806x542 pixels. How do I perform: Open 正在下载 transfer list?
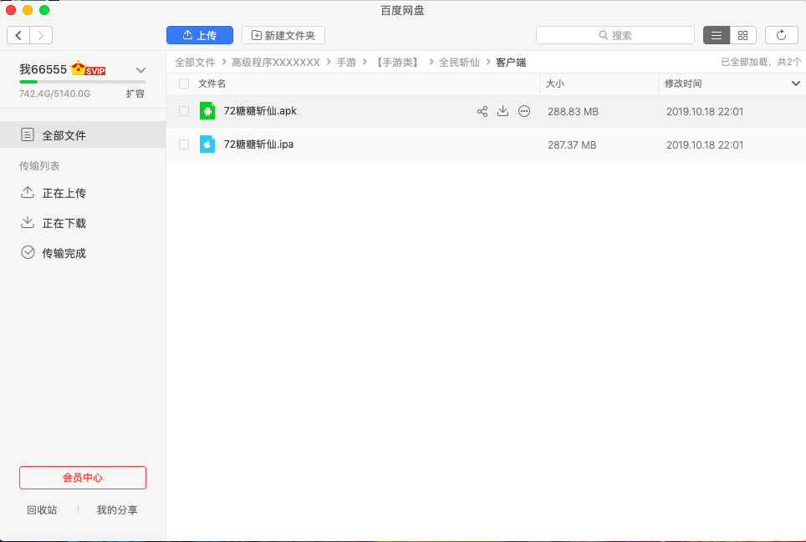coord(64,223)
